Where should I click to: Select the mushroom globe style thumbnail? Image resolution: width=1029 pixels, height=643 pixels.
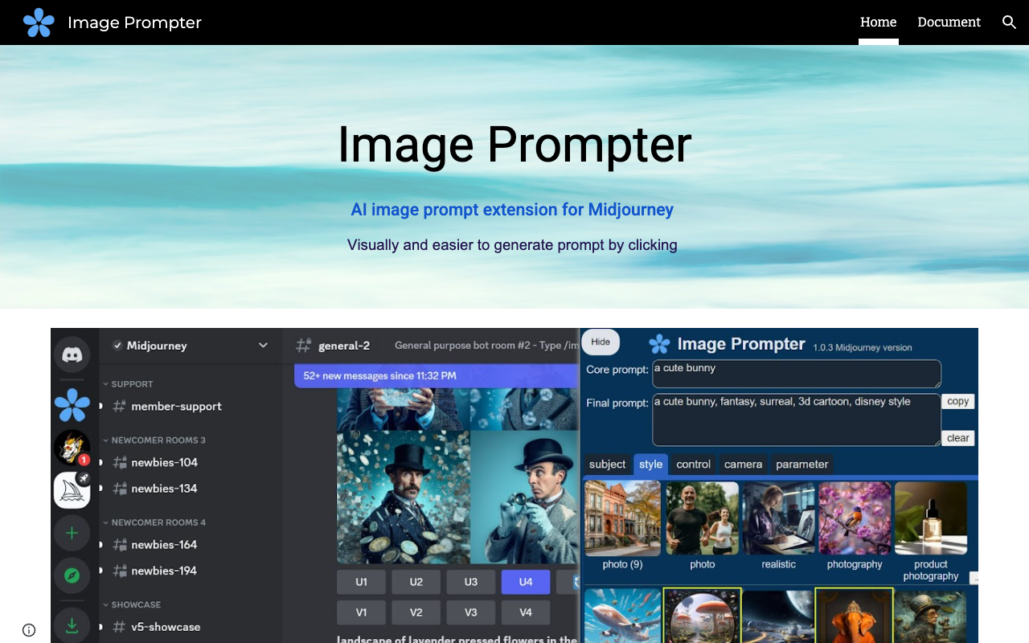pyautogui.click(x=701, y=616)
